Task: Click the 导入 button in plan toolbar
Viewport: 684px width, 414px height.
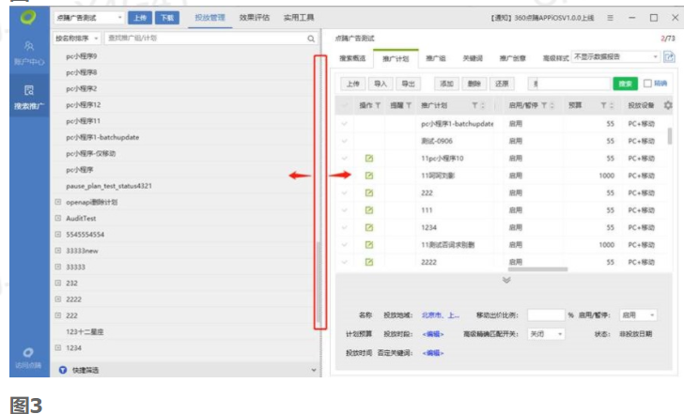Action: coord(381,84)
